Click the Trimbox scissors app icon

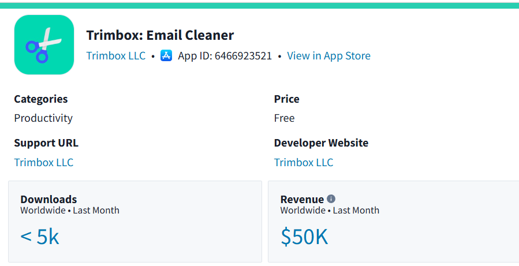44,44
